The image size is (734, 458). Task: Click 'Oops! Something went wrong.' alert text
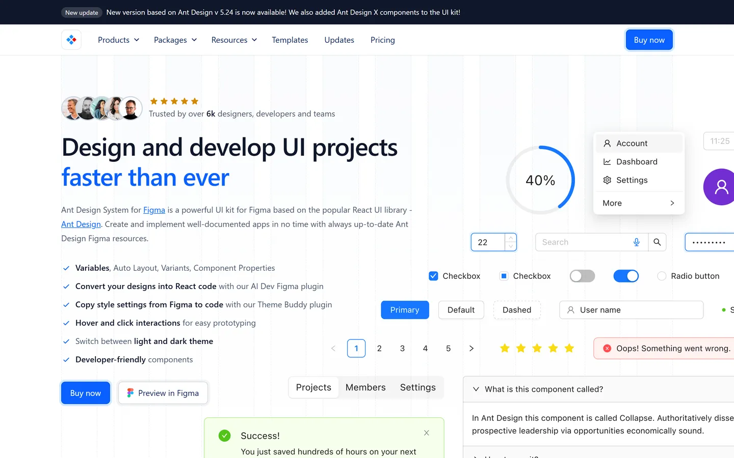click(x=673, y=349)
